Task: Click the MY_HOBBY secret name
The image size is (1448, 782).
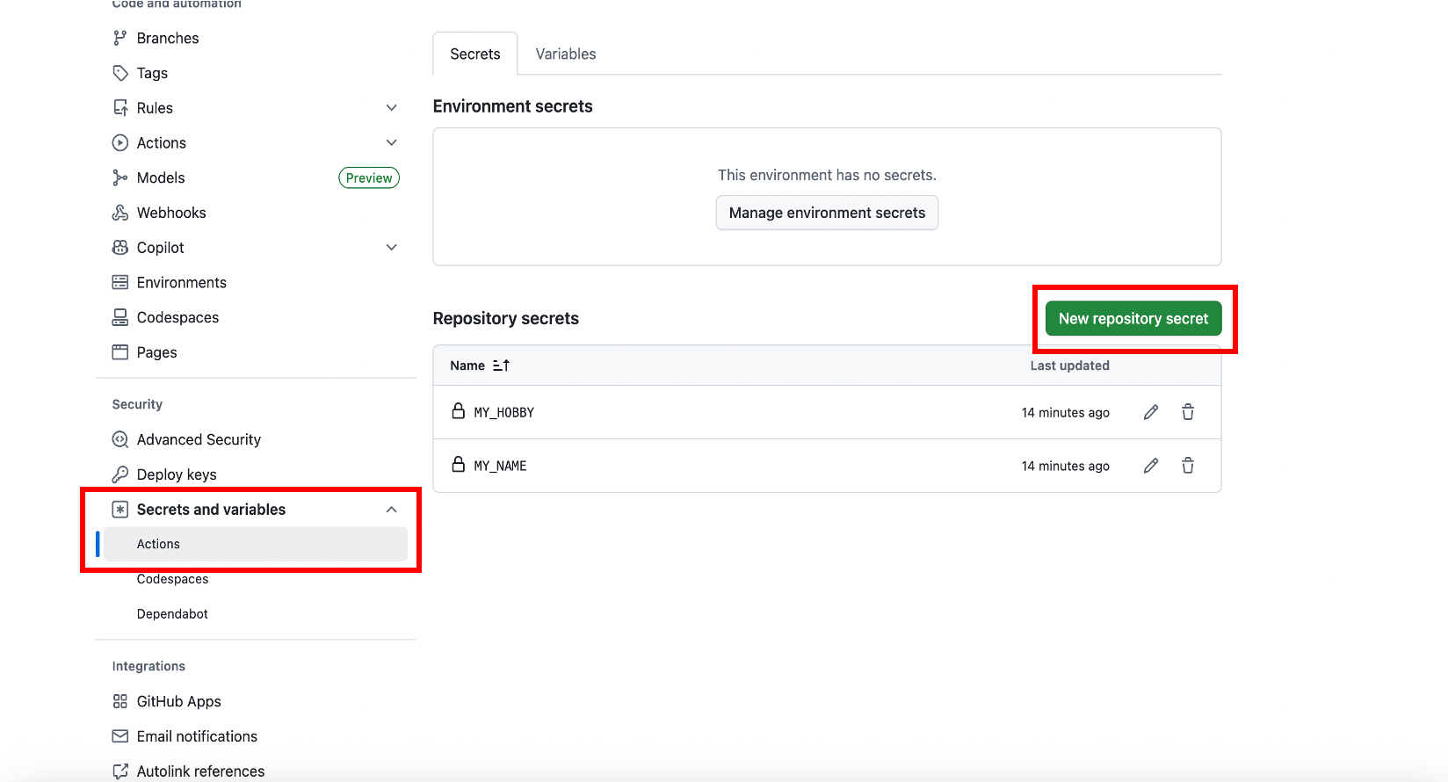Action: point(504,412)
